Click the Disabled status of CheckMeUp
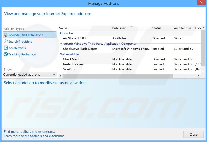Image resolution: width=207 pixels, height=142 pixels. click(x=159, y=59)
